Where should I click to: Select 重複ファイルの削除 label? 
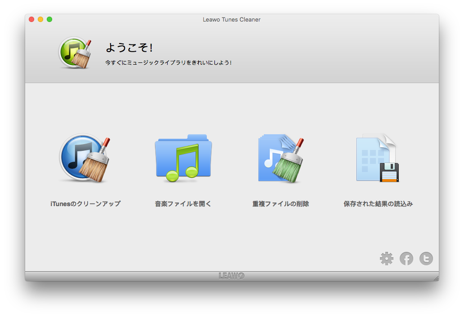coord(281,203)
